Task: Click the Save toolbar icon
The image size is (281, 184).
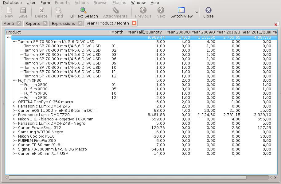Action: [23, 10]
